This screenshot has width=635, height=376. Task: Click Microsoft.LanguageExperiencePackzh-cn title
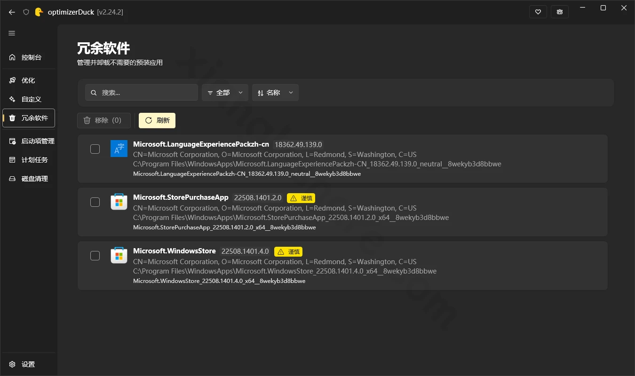[x=201, y=144]
